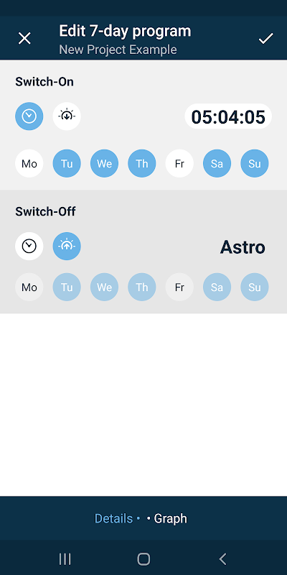Open the 05:04:05 time picker

tap(228, 116)
